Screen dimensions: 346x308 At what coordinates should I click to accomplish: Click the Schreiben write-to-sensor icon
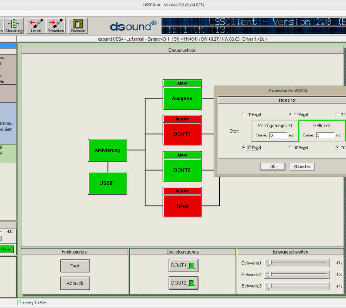[56, 25]
